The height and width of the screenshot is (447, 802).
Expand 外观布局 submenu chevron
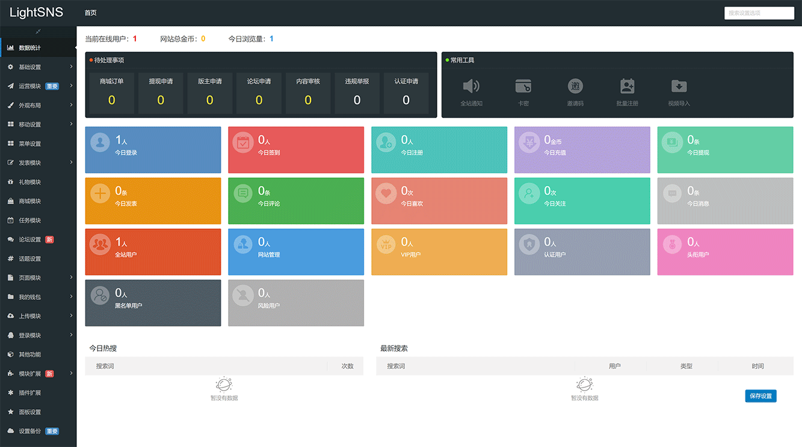[x=71, y=105]
